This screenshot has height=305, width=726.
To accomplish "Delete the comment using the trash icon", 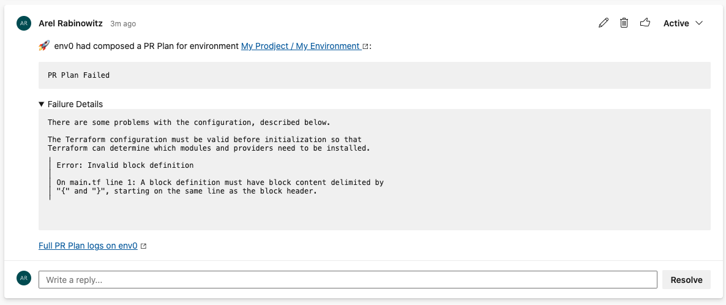I will point(624,23).
